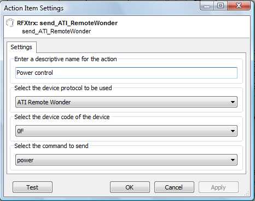255x201 pixels.
Task: Run the Test button
Action: (32, 187)
